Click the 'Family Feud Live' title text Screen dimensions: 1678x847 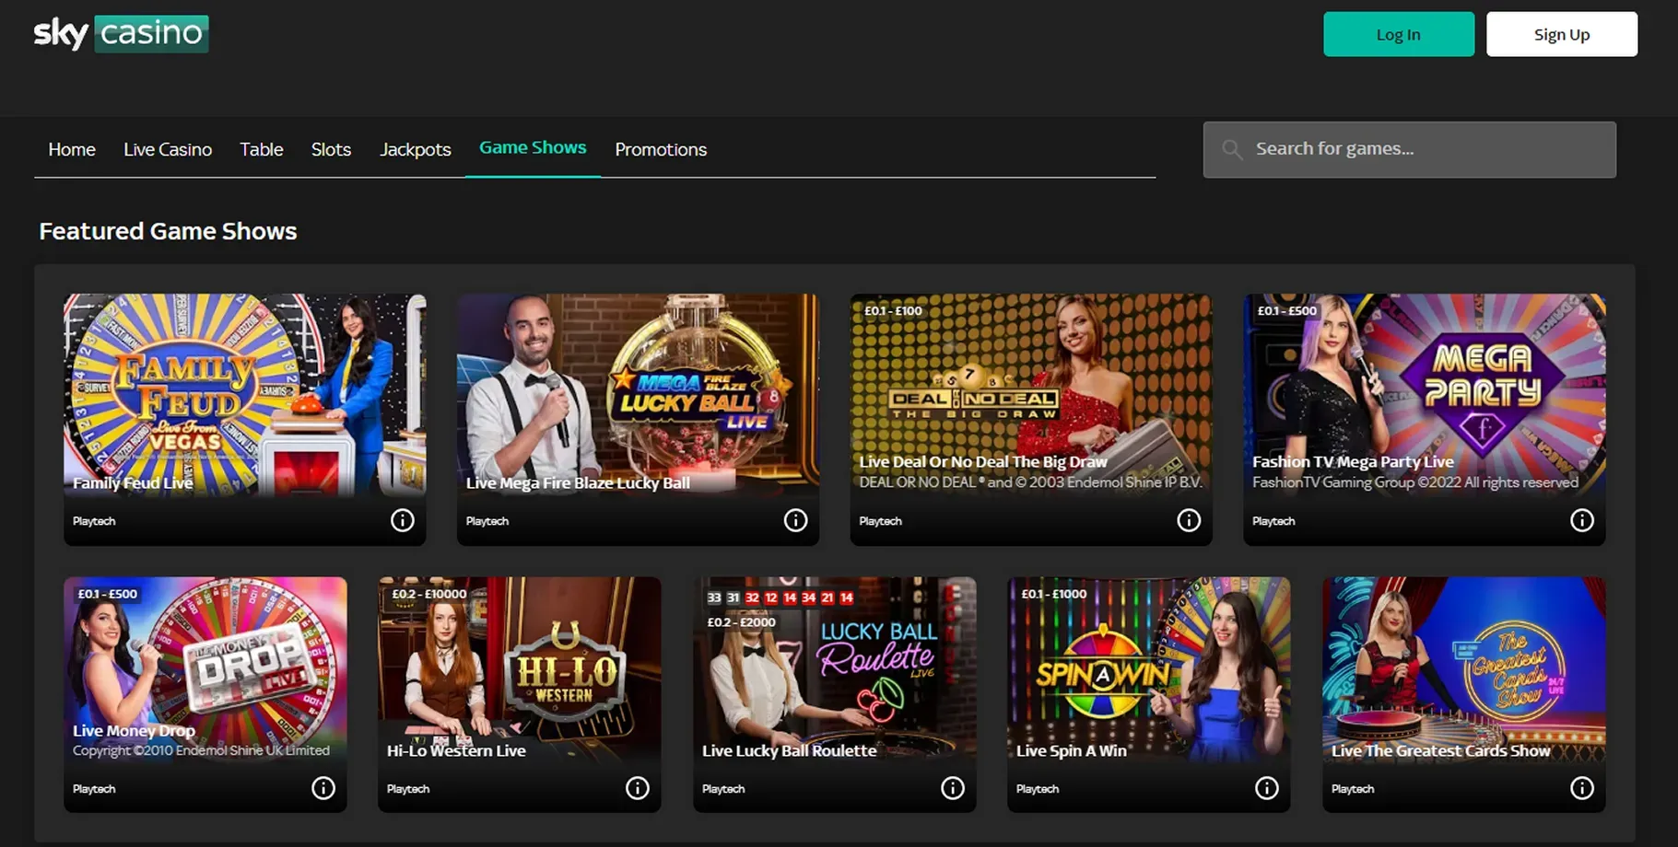coord(133,482)
